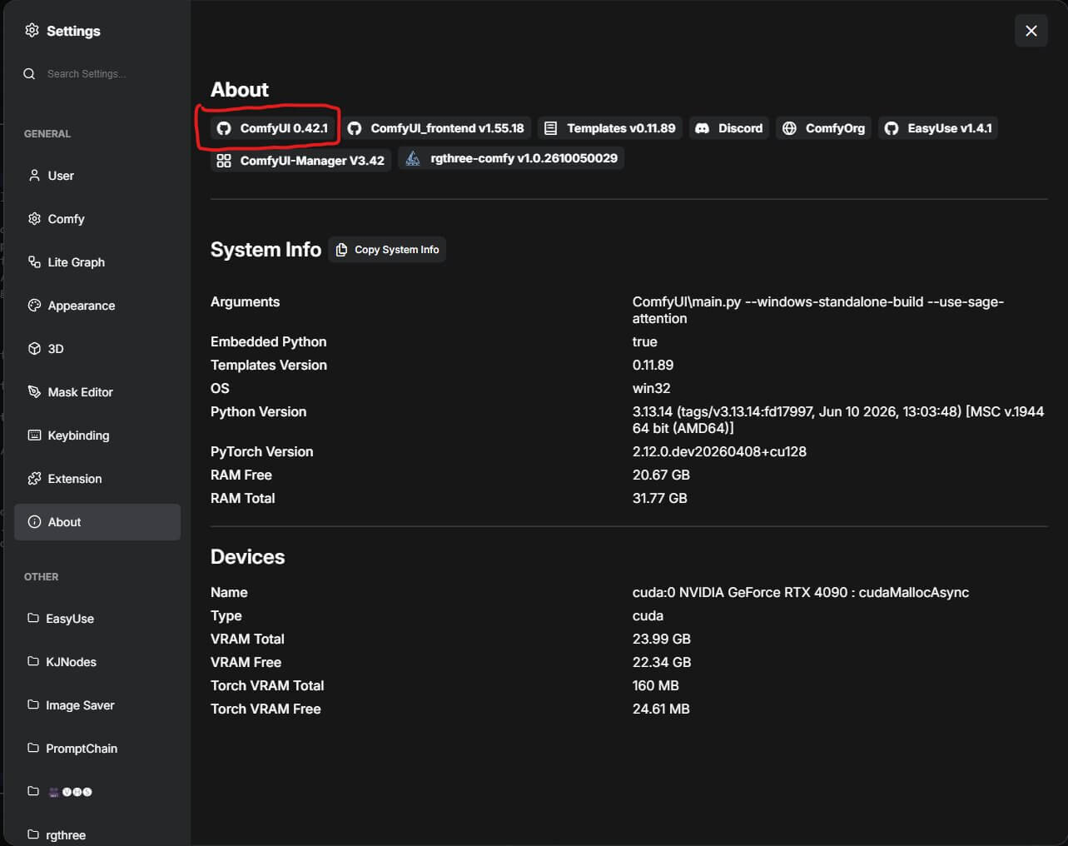Click the rgthree folder icon
1068x846 pixels.
tap(33, 834)
